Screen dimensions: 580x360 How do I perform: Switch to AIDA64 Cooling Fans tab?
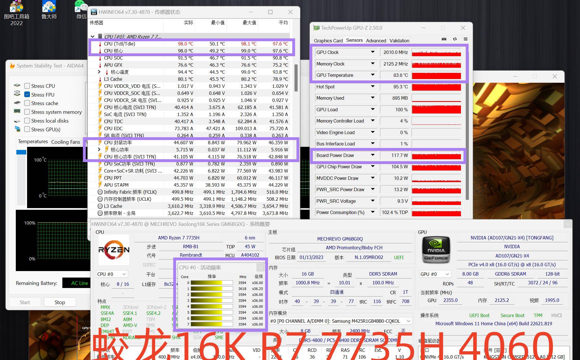pos(66,142)
